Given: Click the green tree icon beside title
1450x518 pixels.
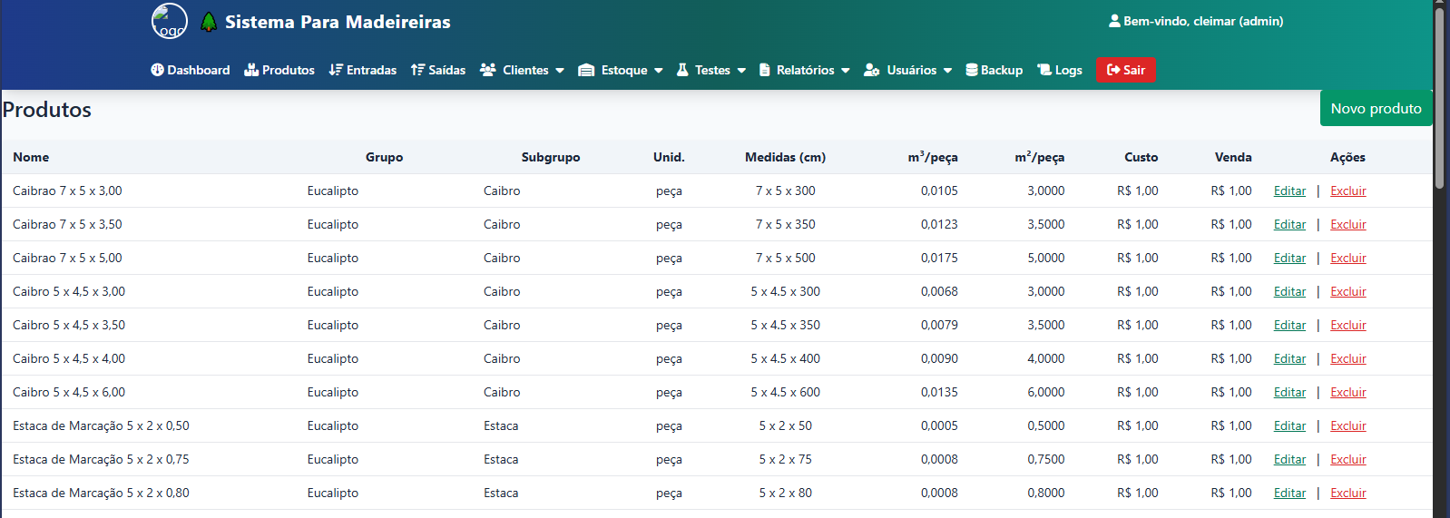Looking at the screenshot, I should (x=209, y=22).
